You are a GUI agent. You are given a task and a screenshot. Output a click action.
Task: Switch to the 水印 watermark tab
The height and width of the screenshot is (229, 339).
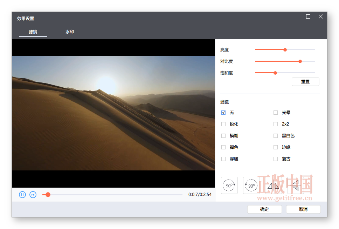(x=70, y=32)
